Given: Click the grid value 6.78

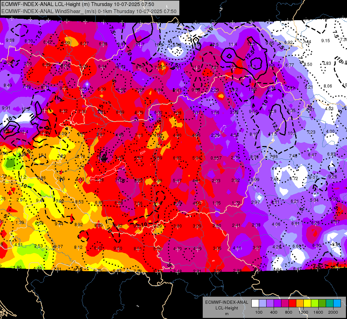Looking at the screenshot, I should click(81, 157).
